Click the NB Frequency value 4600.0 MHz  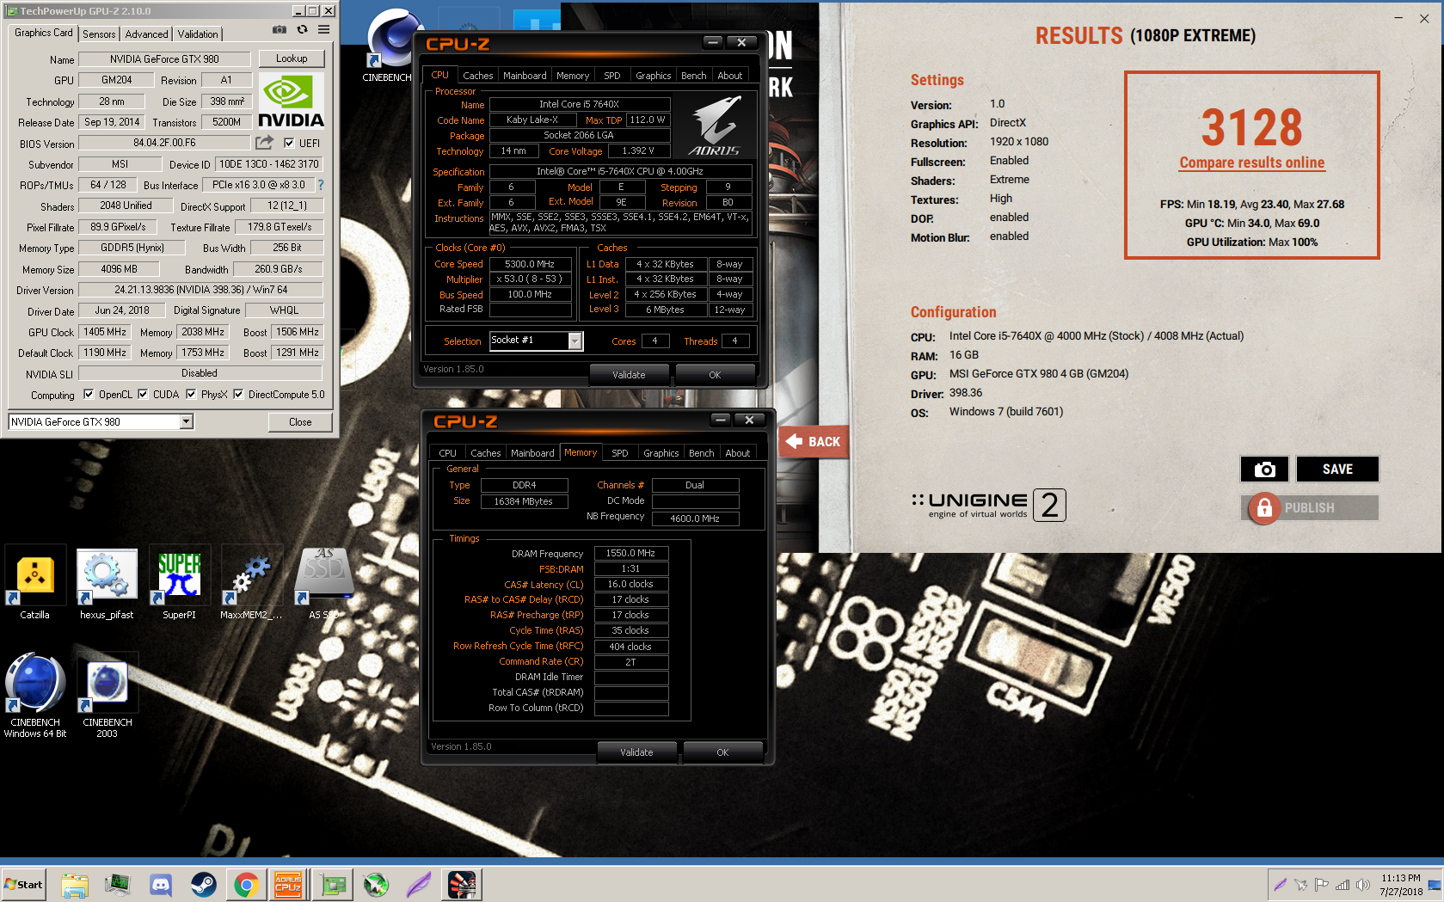pyautogui.click(x=695, y=518)
